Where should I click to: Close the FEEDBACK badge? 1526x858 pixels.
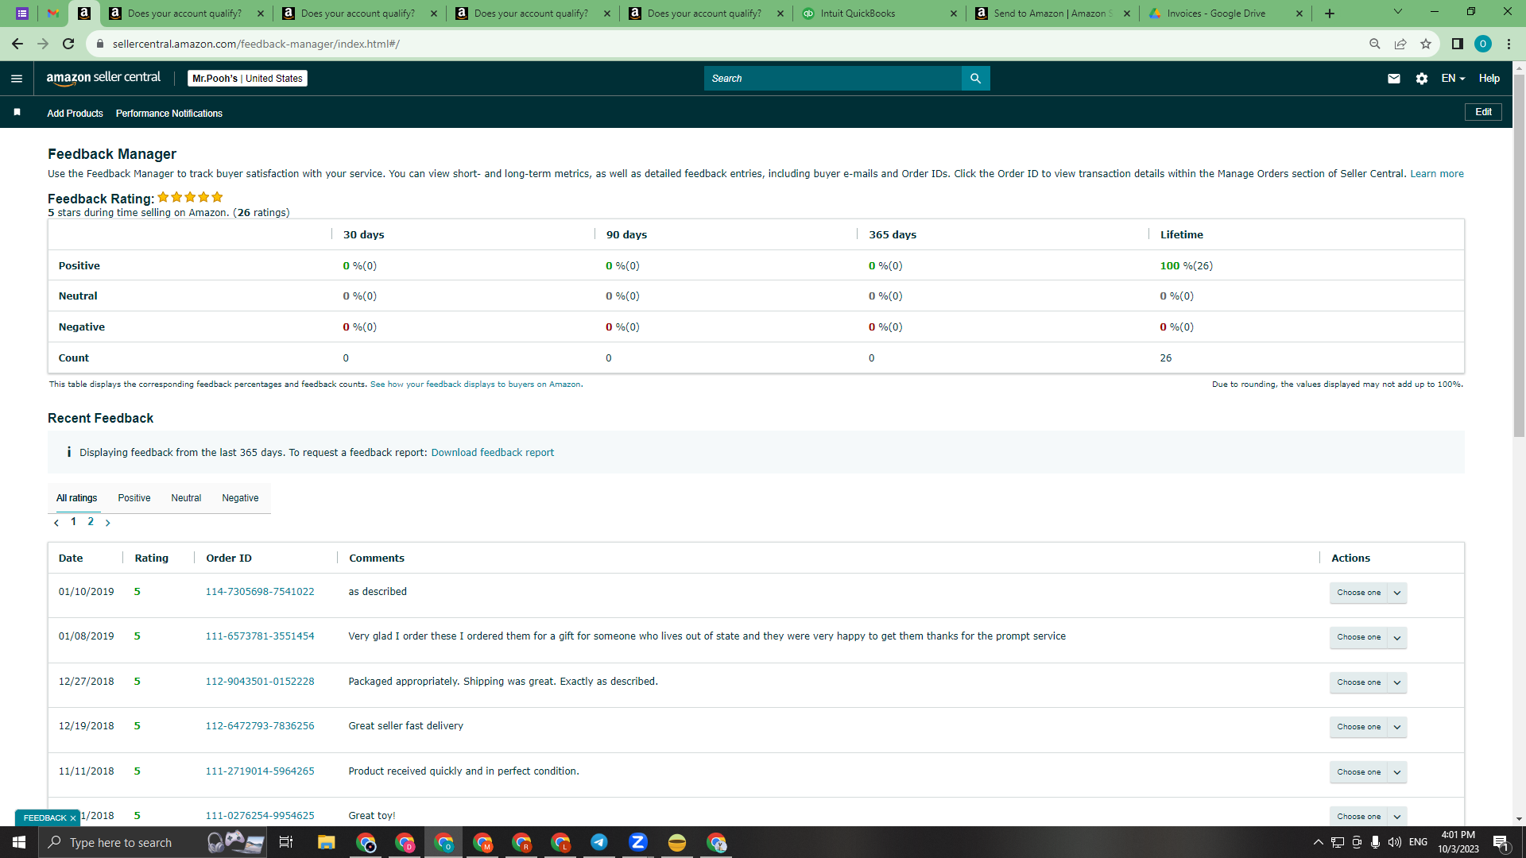(x=73, y=818)
